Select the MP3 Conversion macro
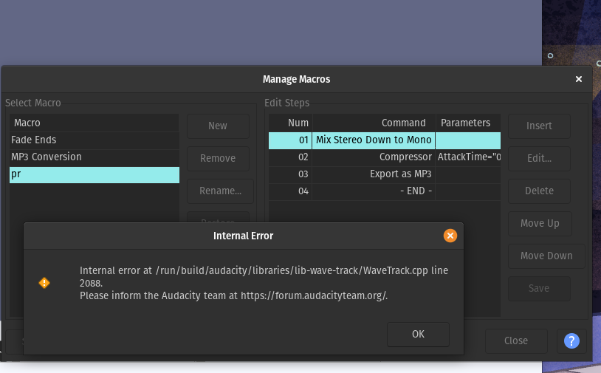Viewport: 601px width, 373px height. pos(95,157)
